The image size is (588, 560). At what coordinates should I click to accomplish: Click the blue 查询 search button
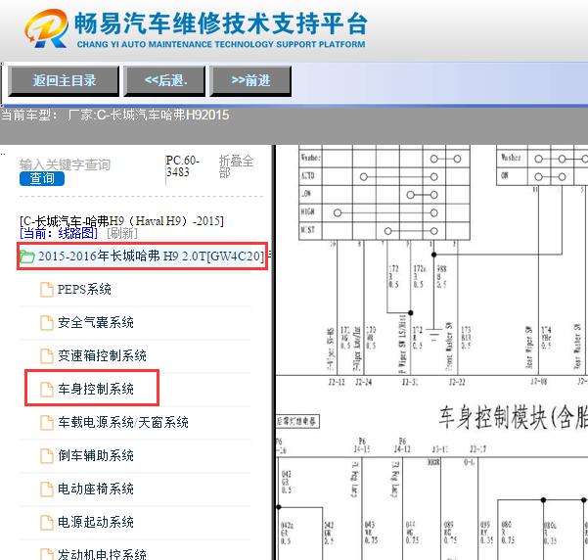pos(42,178)
